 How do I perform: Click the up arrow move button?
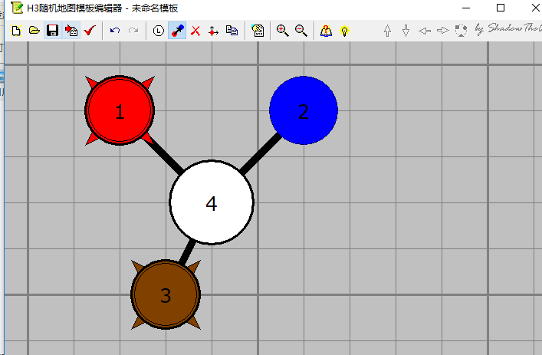387,31
